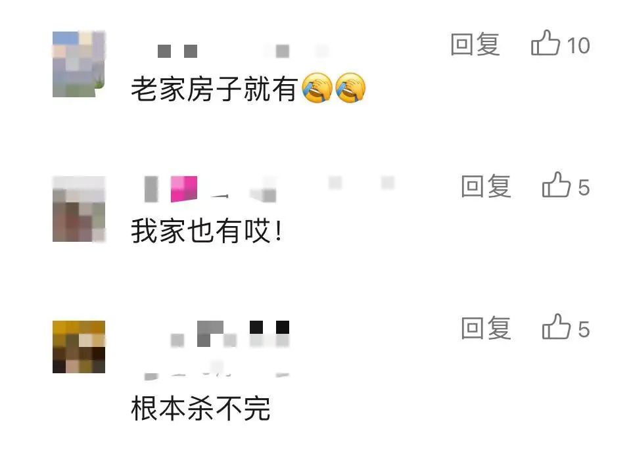Select the comment text "根本杀不完"
Screen dimensions: 631x458
tap(200, 409)
